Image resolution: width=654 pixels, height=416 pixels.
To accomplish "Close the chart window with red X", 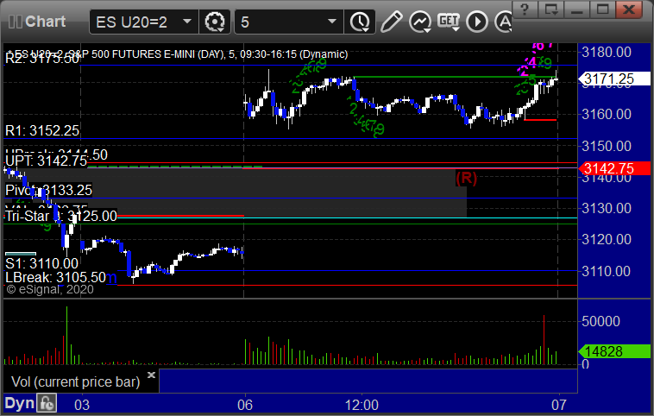I will (629, 9).
